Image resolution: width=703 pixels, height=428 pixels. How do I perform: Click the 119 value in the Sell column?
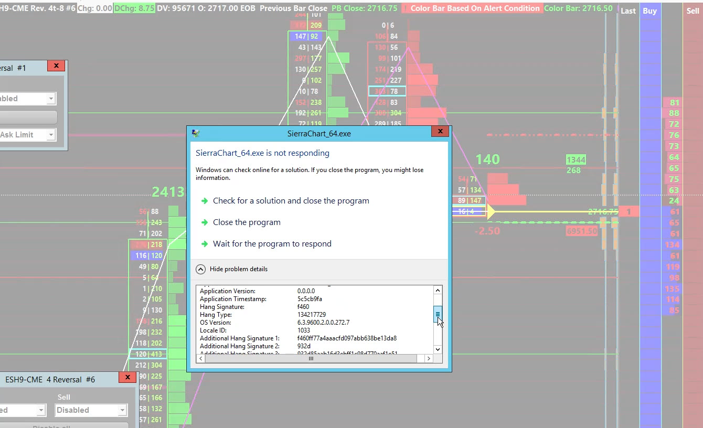click(672, 267)
